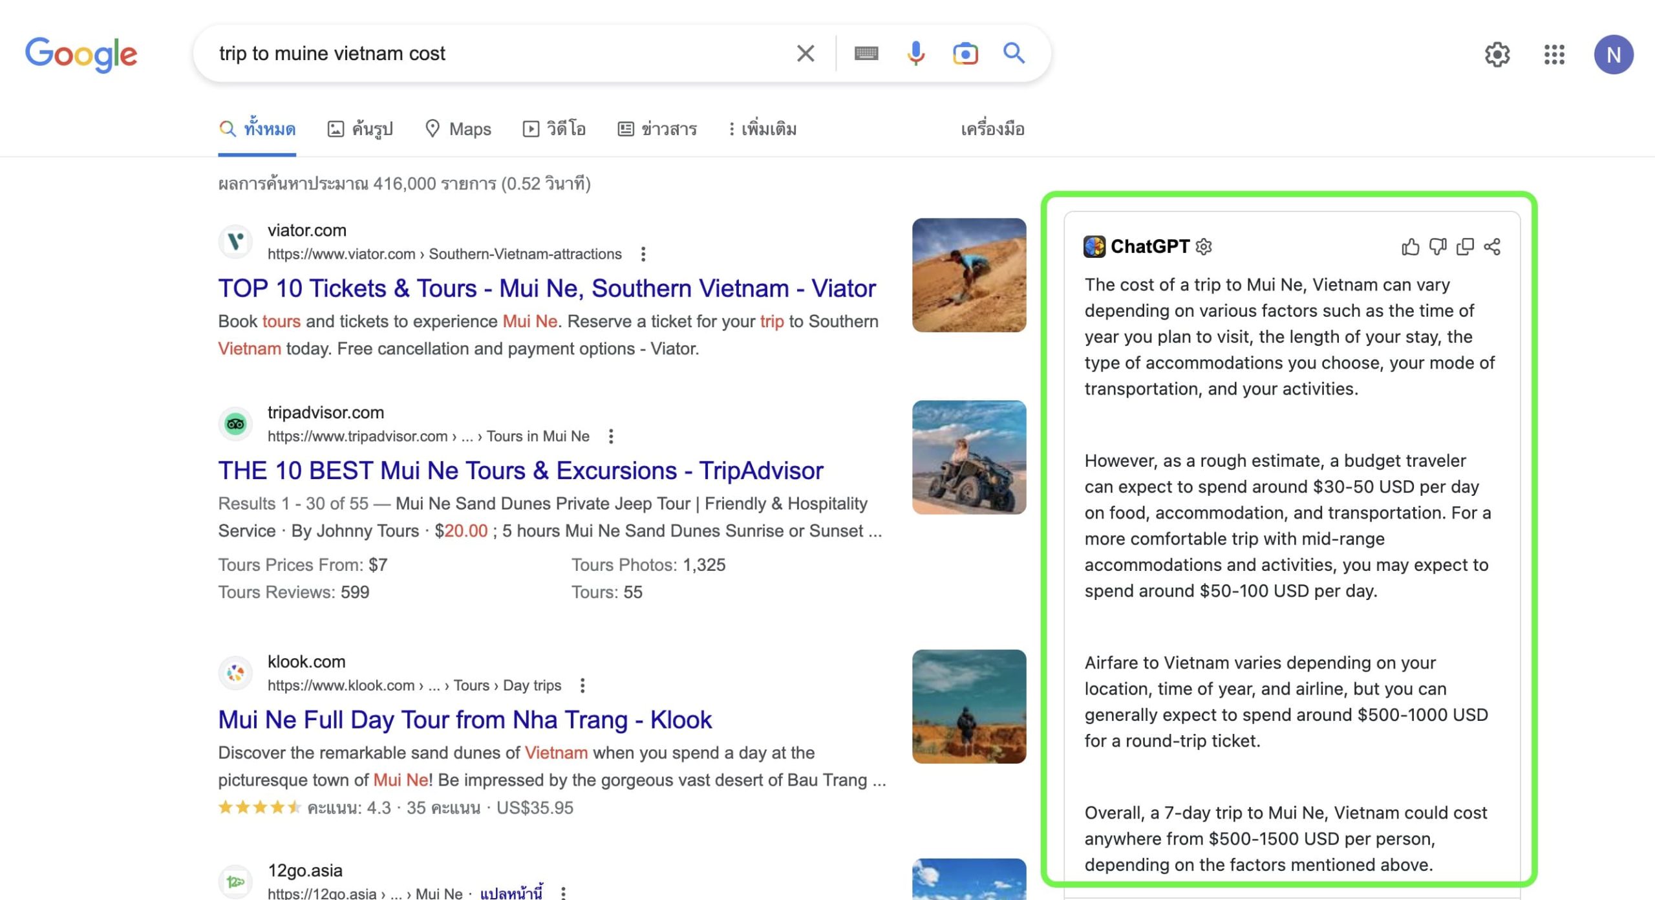Expand the เพิ่มเติม more options menu
The height and width of the screenshot is (900, 1655).
[763, 129]
